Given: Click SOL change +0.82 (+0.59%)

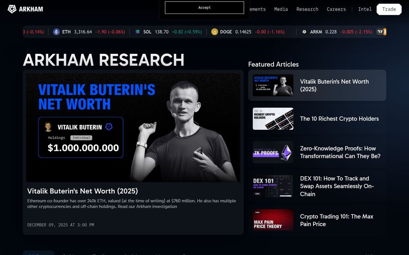Looking at the screenshot, I should click(187, 32).
